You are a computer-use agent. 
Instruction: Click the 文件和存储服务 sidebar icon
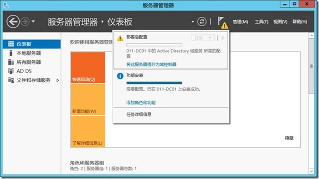pos(11,80)
